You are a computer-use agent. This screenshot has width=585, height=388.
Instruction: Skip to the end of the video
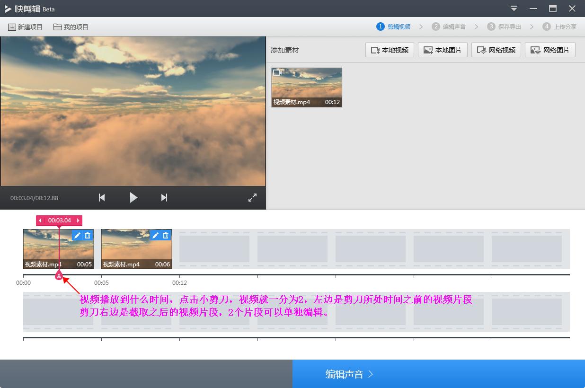point(164,198)
